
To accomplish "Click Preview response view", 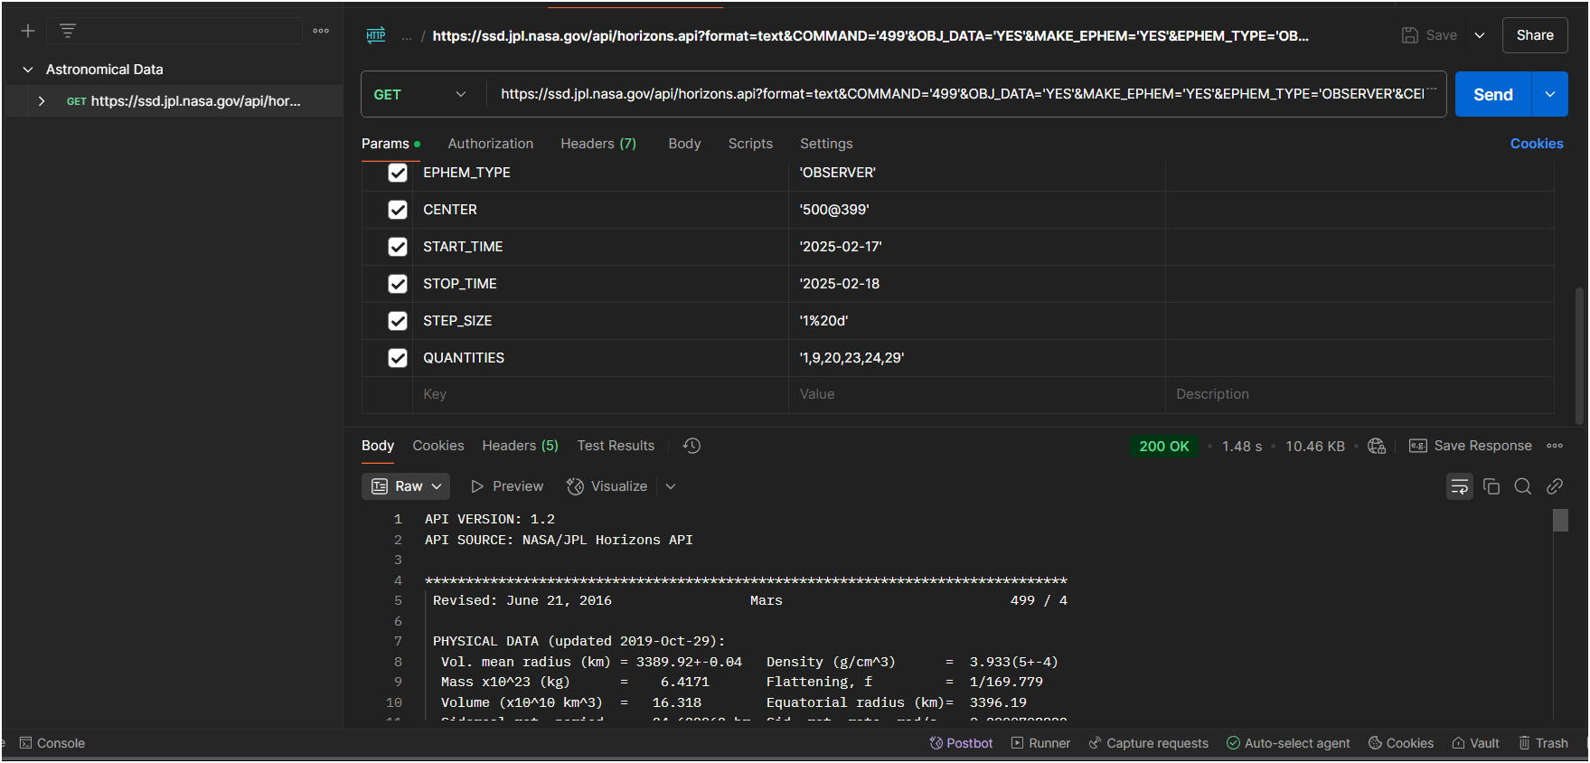I will click(507, 486).
